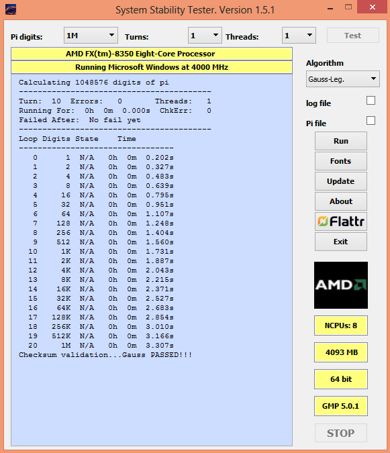Click the 4093 MB memory box
The image size is (390, 453).
(x=341, y=352)
